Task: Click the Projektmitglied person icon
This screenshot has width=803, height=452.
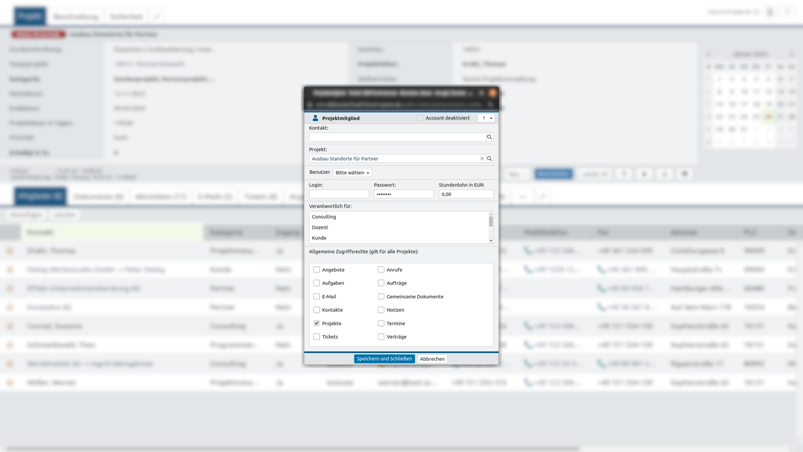Action: (315, 118)
